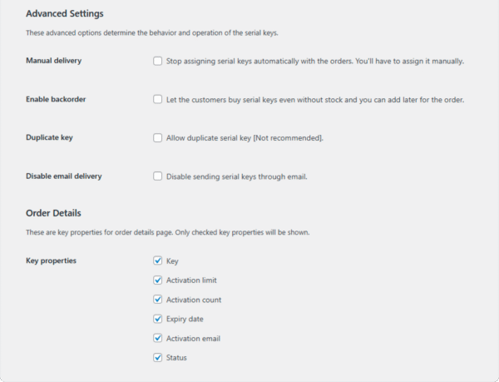Turn off the Activation email checkbox

point(158,338)
